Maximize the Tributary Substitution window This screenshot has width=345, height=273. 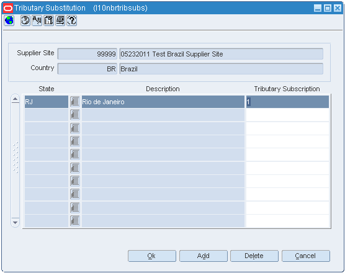coord(328,8)
